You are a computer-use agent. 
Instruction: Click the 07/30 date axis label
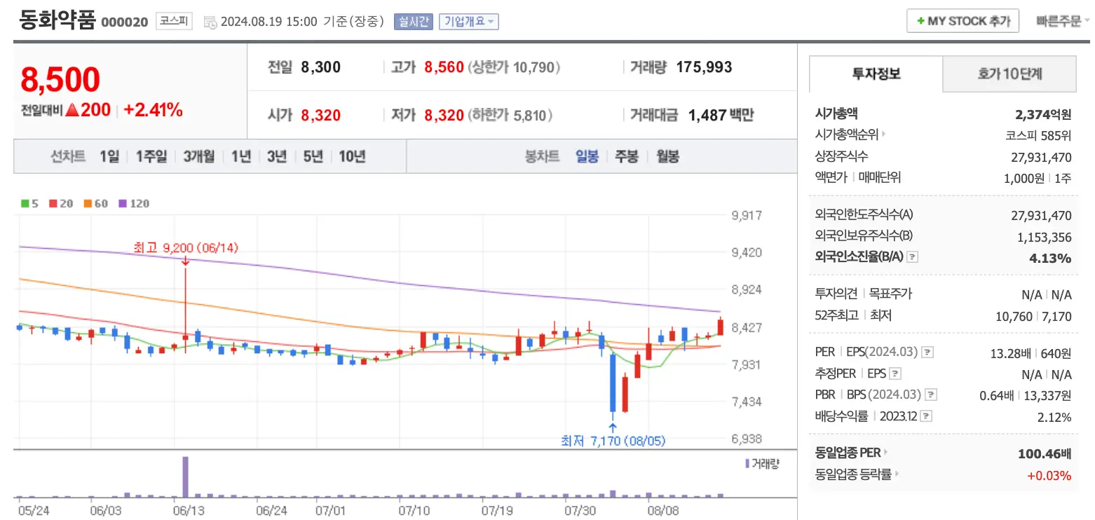coord(579,511)
